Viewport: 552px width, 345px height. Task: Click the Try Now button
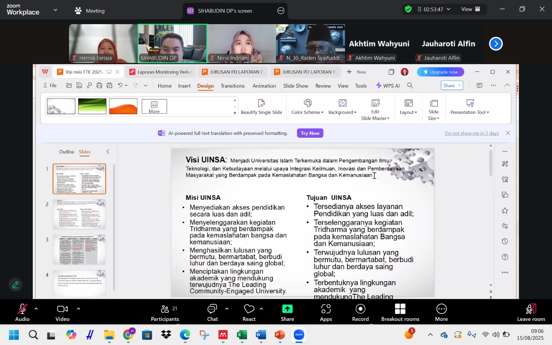click(x=310, y=133)
